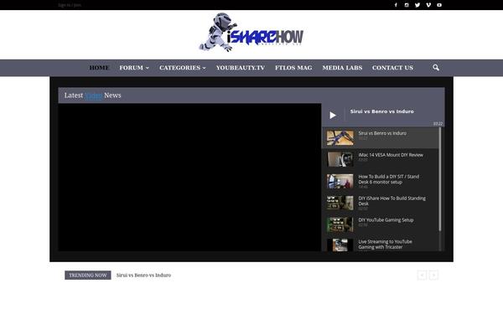
Task: Click the search magnifier icon
Action: [436, 68]
